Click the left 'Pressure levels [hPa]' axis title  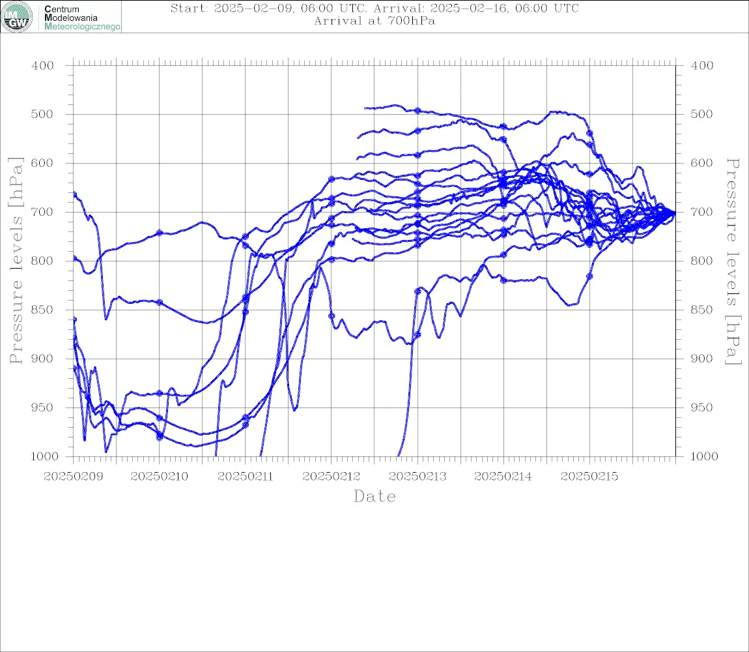coord(16,261)
